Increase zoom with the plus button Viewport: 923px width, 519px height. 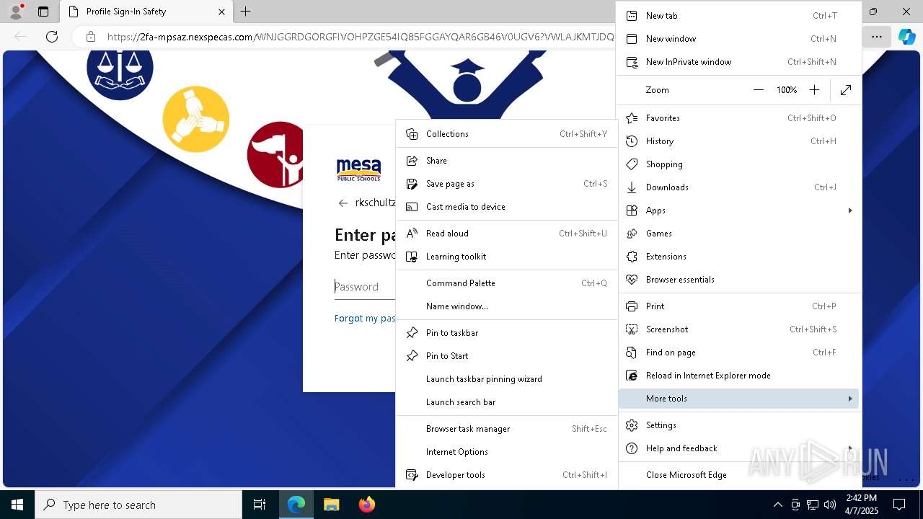coord(814,90)
